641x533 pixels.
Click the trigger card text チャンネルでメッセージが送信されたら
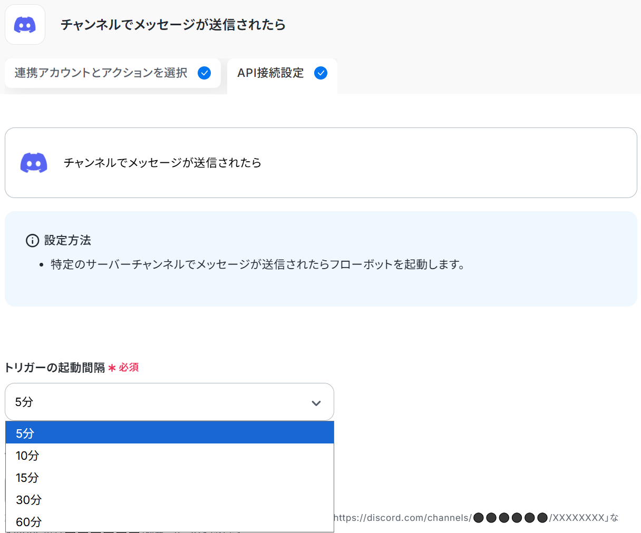click(x=162, y=163)
